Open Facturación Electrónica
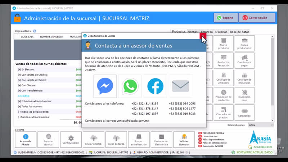Screen dimensions: 288x162 pyautogui.click(x=161, y=140)
